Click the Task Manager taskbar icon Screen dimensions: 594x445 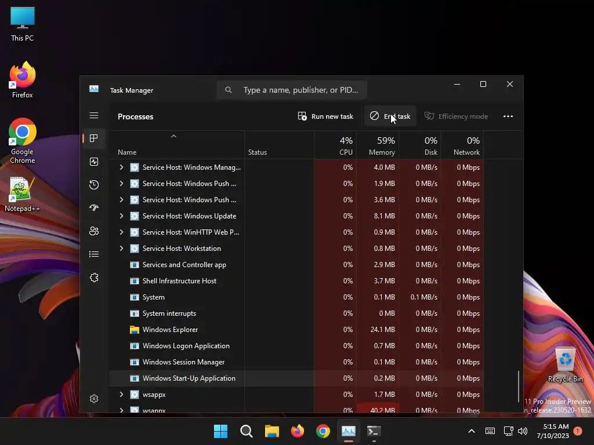click(x=349, y=431)
